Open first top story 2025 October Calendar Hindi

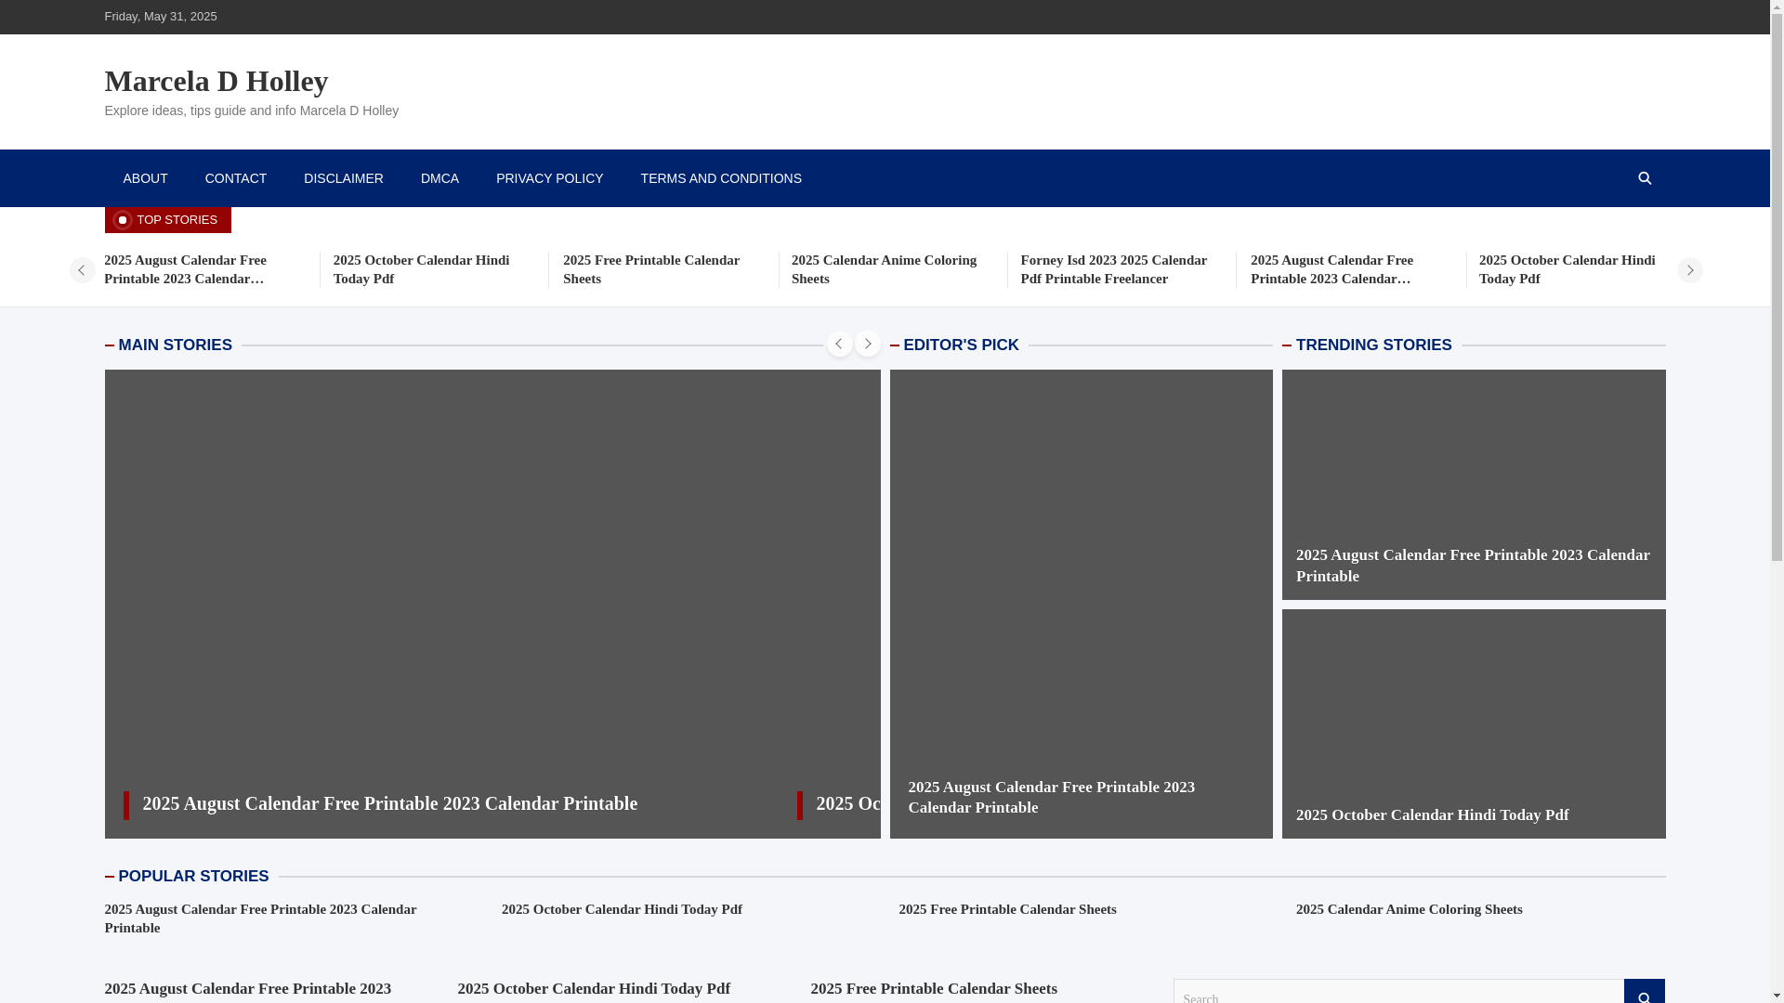tap(421, 269)
